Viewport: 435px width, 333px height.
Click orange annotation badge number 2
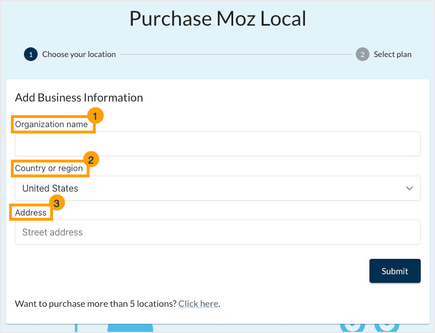point(90,159)
